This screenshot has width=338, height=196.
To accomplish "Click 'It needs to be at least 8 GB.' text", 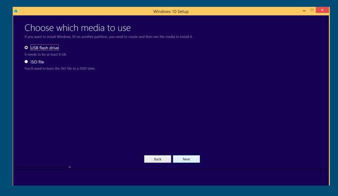I will coord(45,54).
